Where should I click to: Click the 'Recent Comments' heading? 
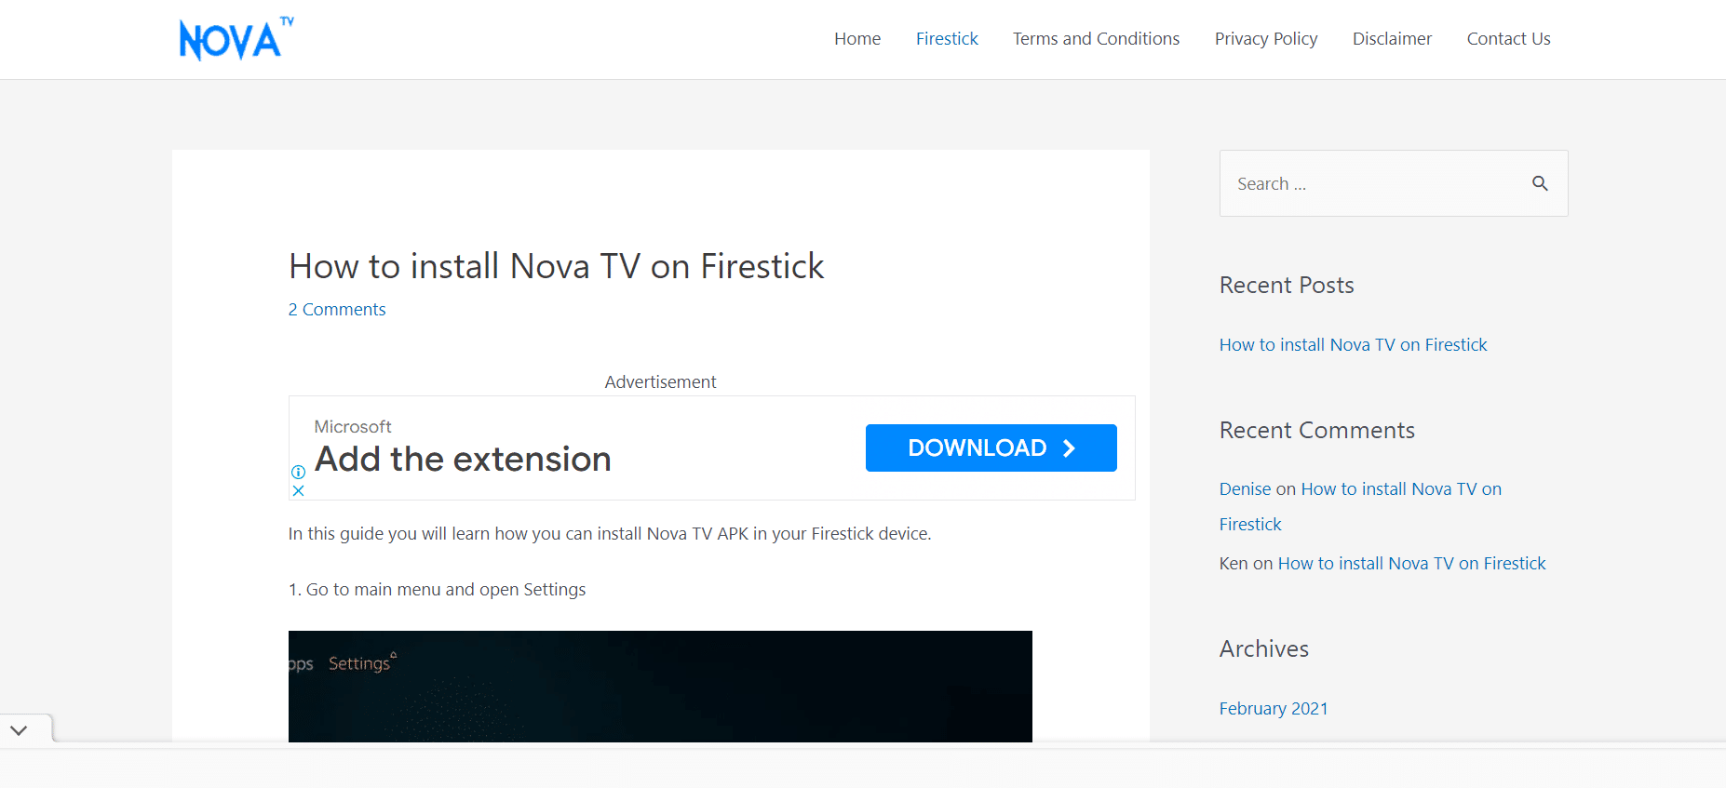(x=1316, y=431)
